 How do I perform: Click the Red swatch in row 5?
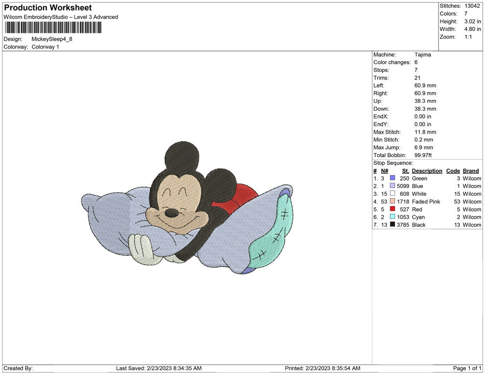(391, 209)
